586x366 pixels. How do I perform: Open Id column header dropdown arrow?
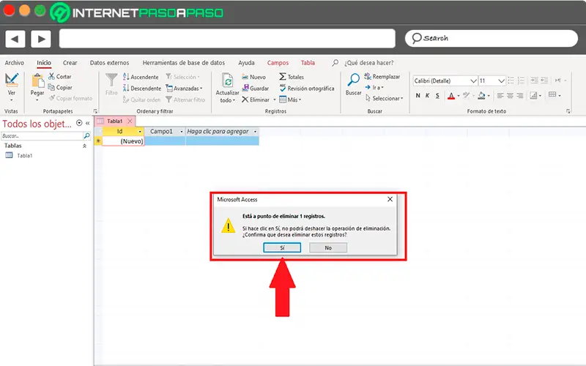tap(140, 132)
